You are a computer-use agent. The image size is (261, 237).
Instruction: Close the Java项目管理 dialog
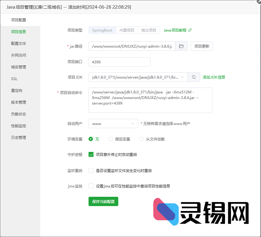point(259,2)
